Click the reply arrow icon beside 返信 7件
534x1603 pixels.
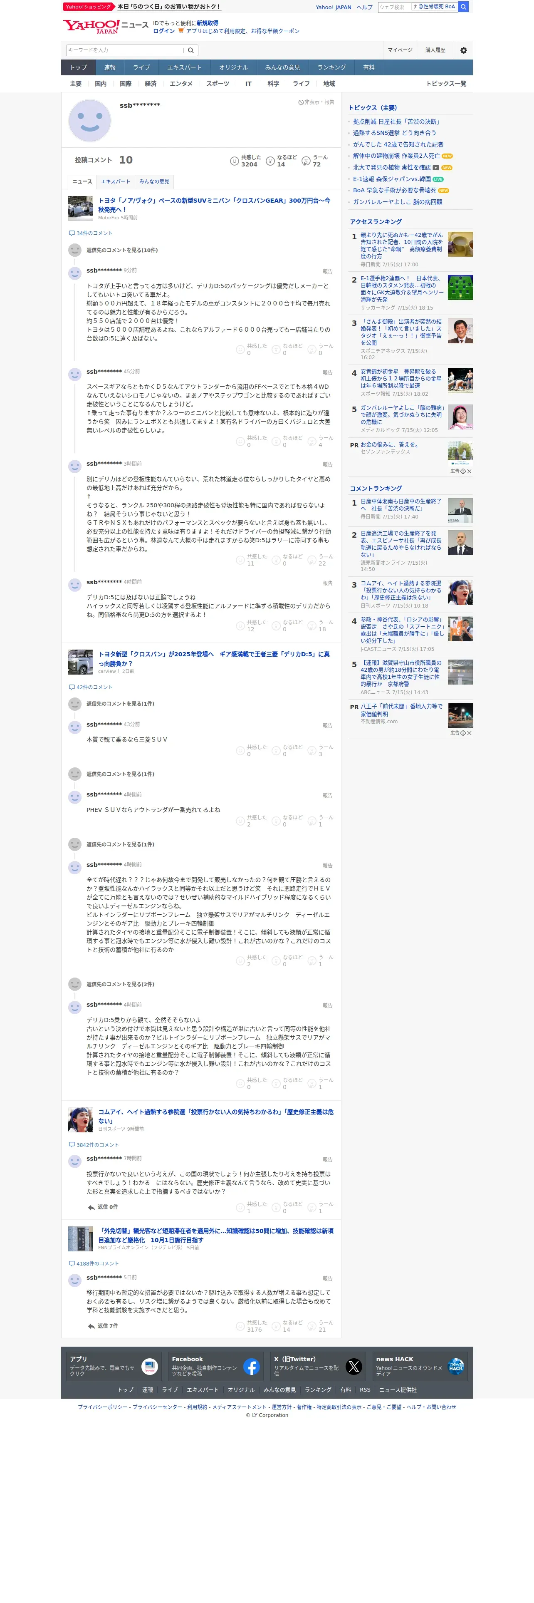tap(91, 1326)
